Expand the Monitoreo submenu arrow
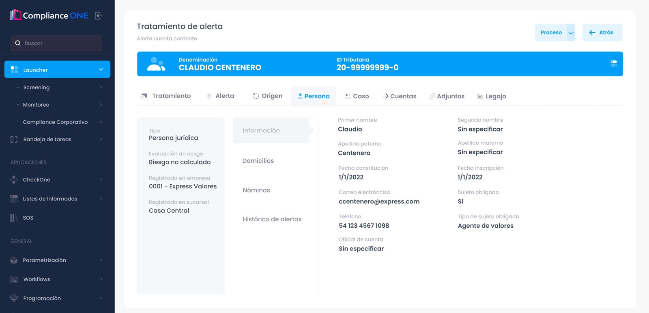The width and height of the screenshot is (649, 313). tap(101, 105)
